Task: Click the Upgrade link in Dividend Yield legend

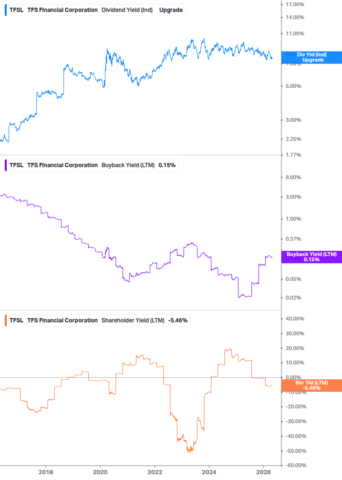Action: (x=171, y=10)
